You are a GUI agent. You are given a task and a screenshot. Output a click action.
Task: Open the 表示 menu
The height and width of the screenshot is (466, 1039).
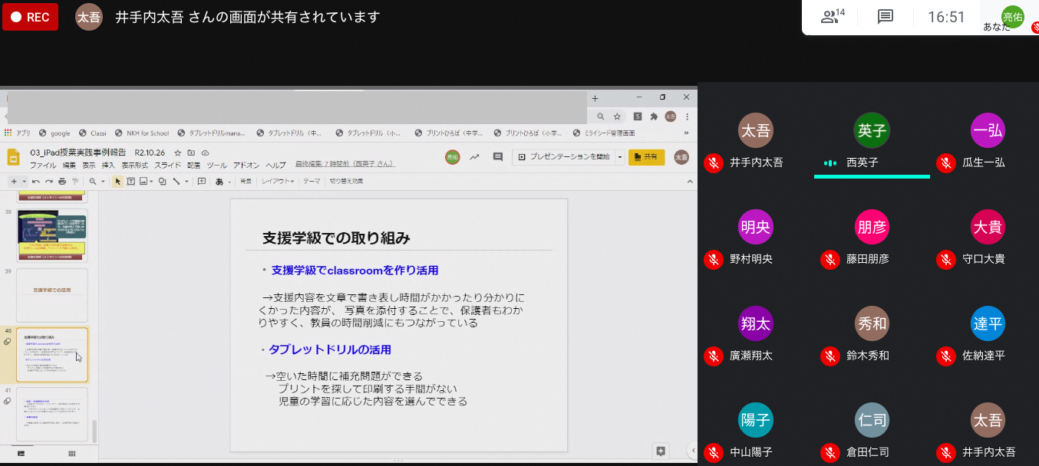click(x=89, y=165)
